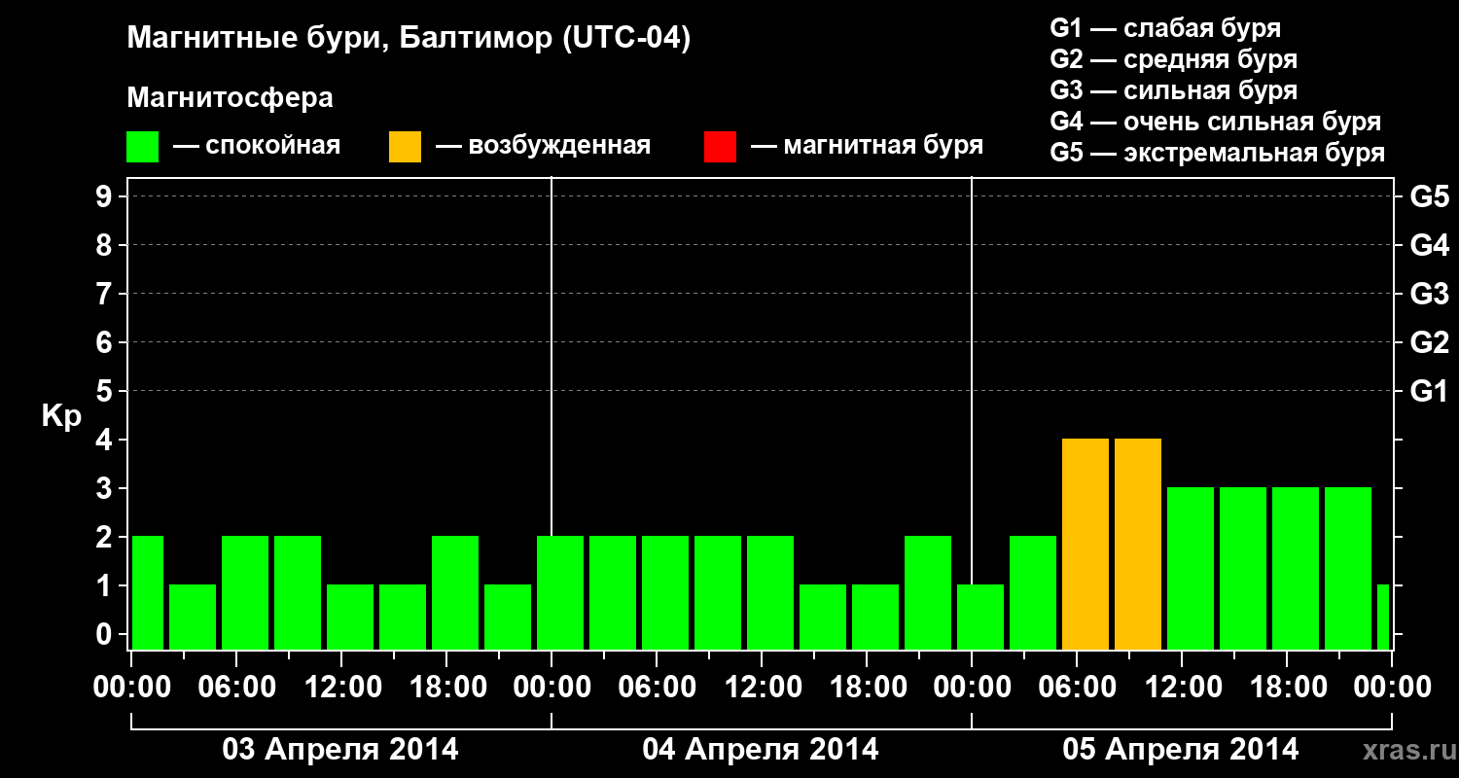Viewport: 1459px width, 778px height.
Task: Click legend line 'G1 — слабая буря'
Action: (x=1165, y=28)
